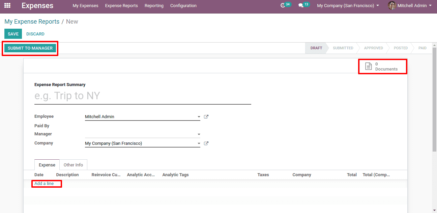This screenshot has width=437, height=213.
Task: Click the Company column header in table
Action: coord(302,175)
